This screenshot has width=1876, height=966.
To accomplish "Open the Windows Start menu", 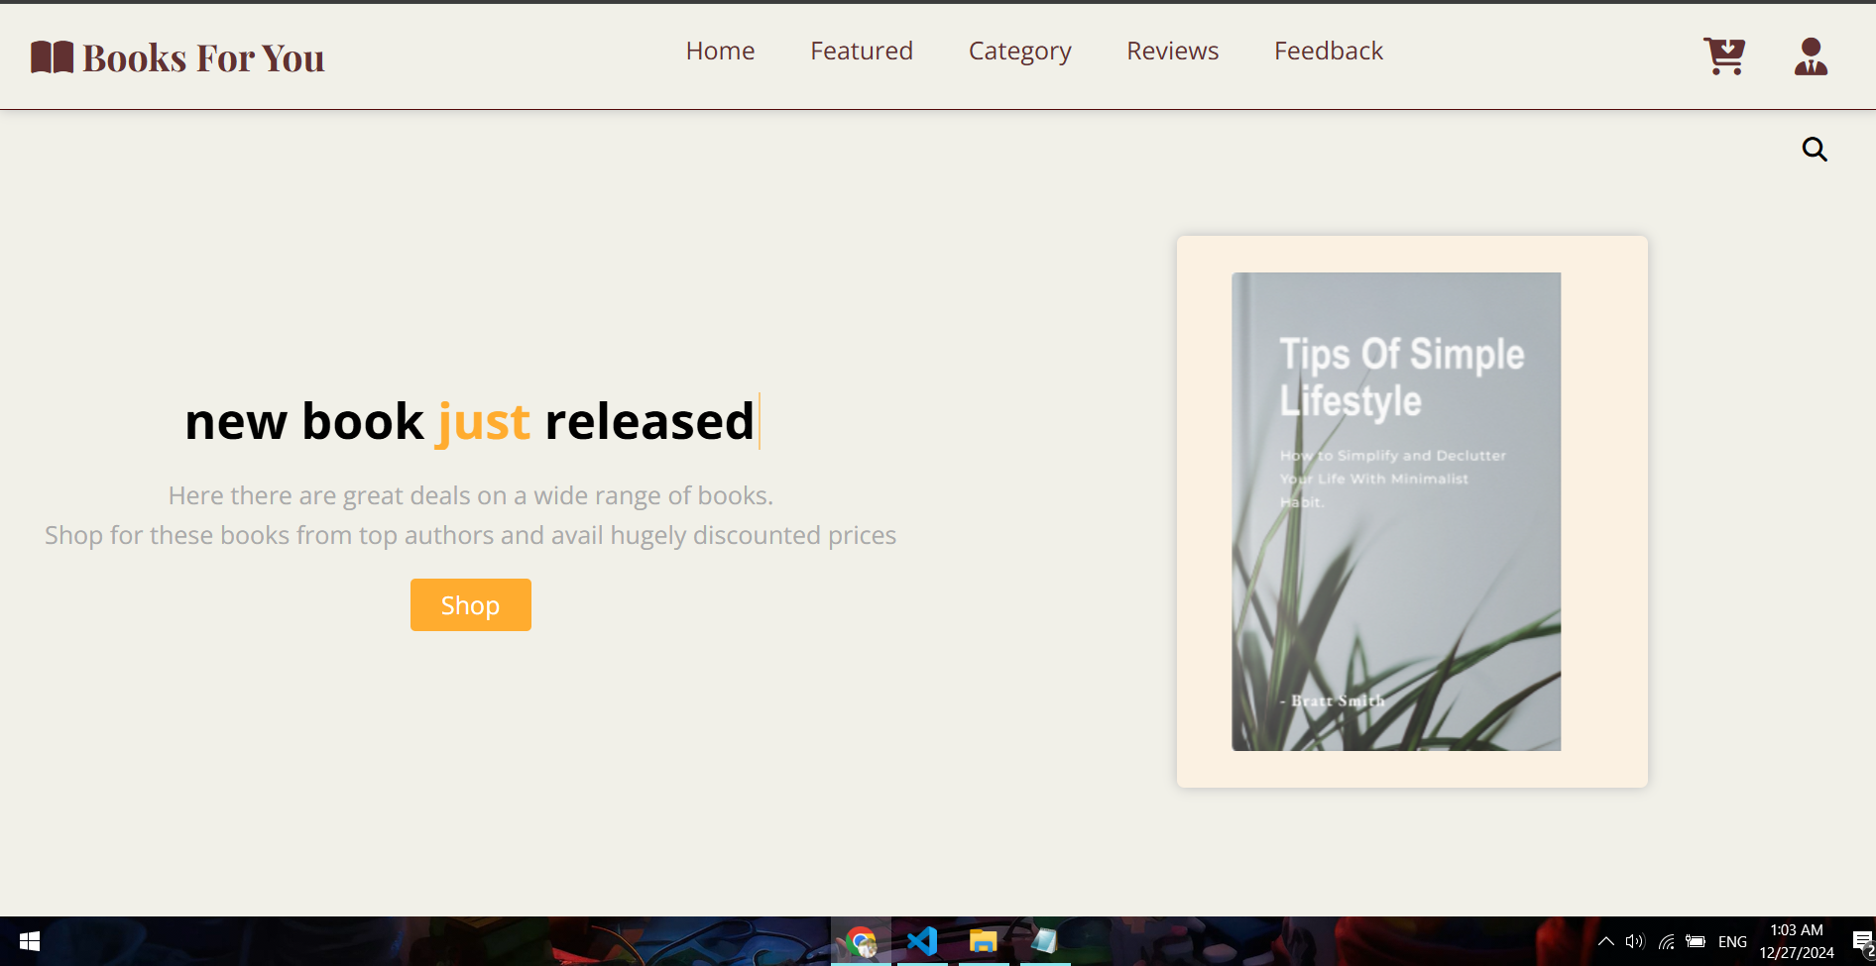I will click(x=30, y=941).
